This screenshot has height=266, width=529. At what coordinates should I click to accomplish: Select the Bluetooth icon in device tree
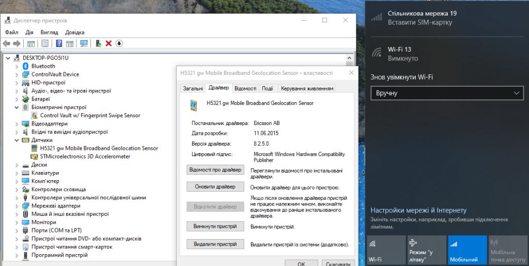pyautogui.click(x=25, y=66)
